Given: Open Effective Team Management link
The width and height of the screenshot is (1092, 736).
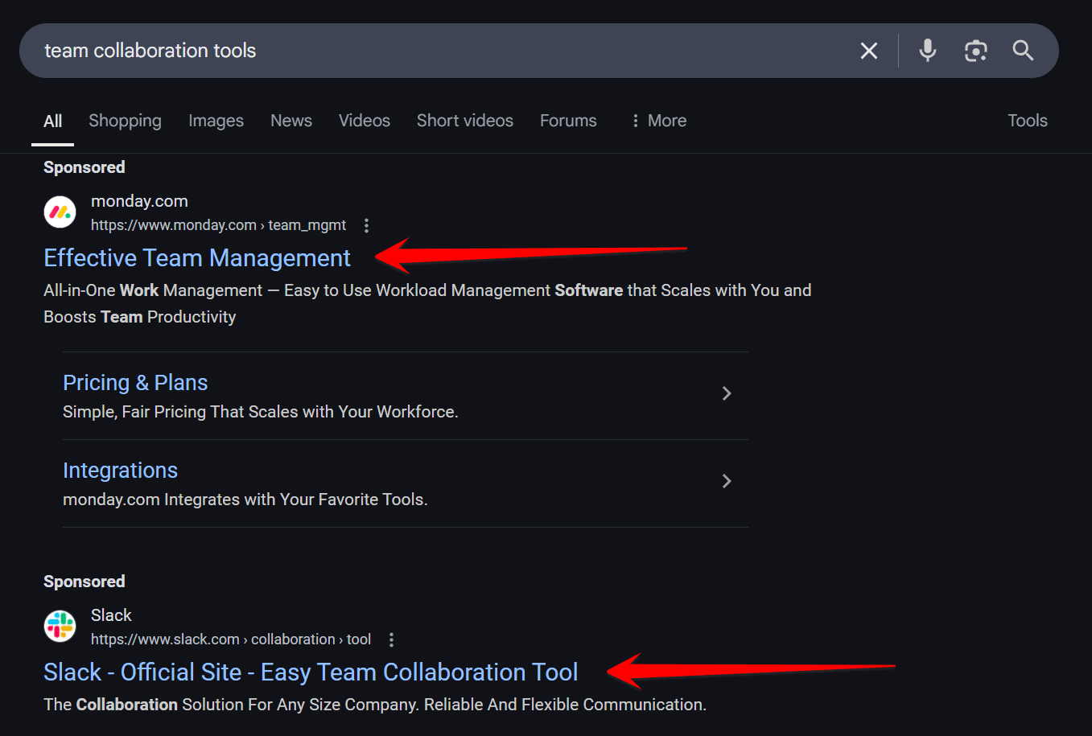Looking at the screenshot, I should [197, 258].
